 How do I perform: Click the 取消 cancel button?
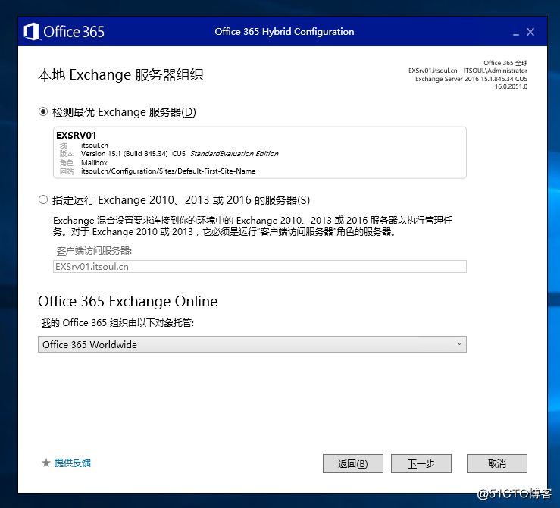point(497,464)
